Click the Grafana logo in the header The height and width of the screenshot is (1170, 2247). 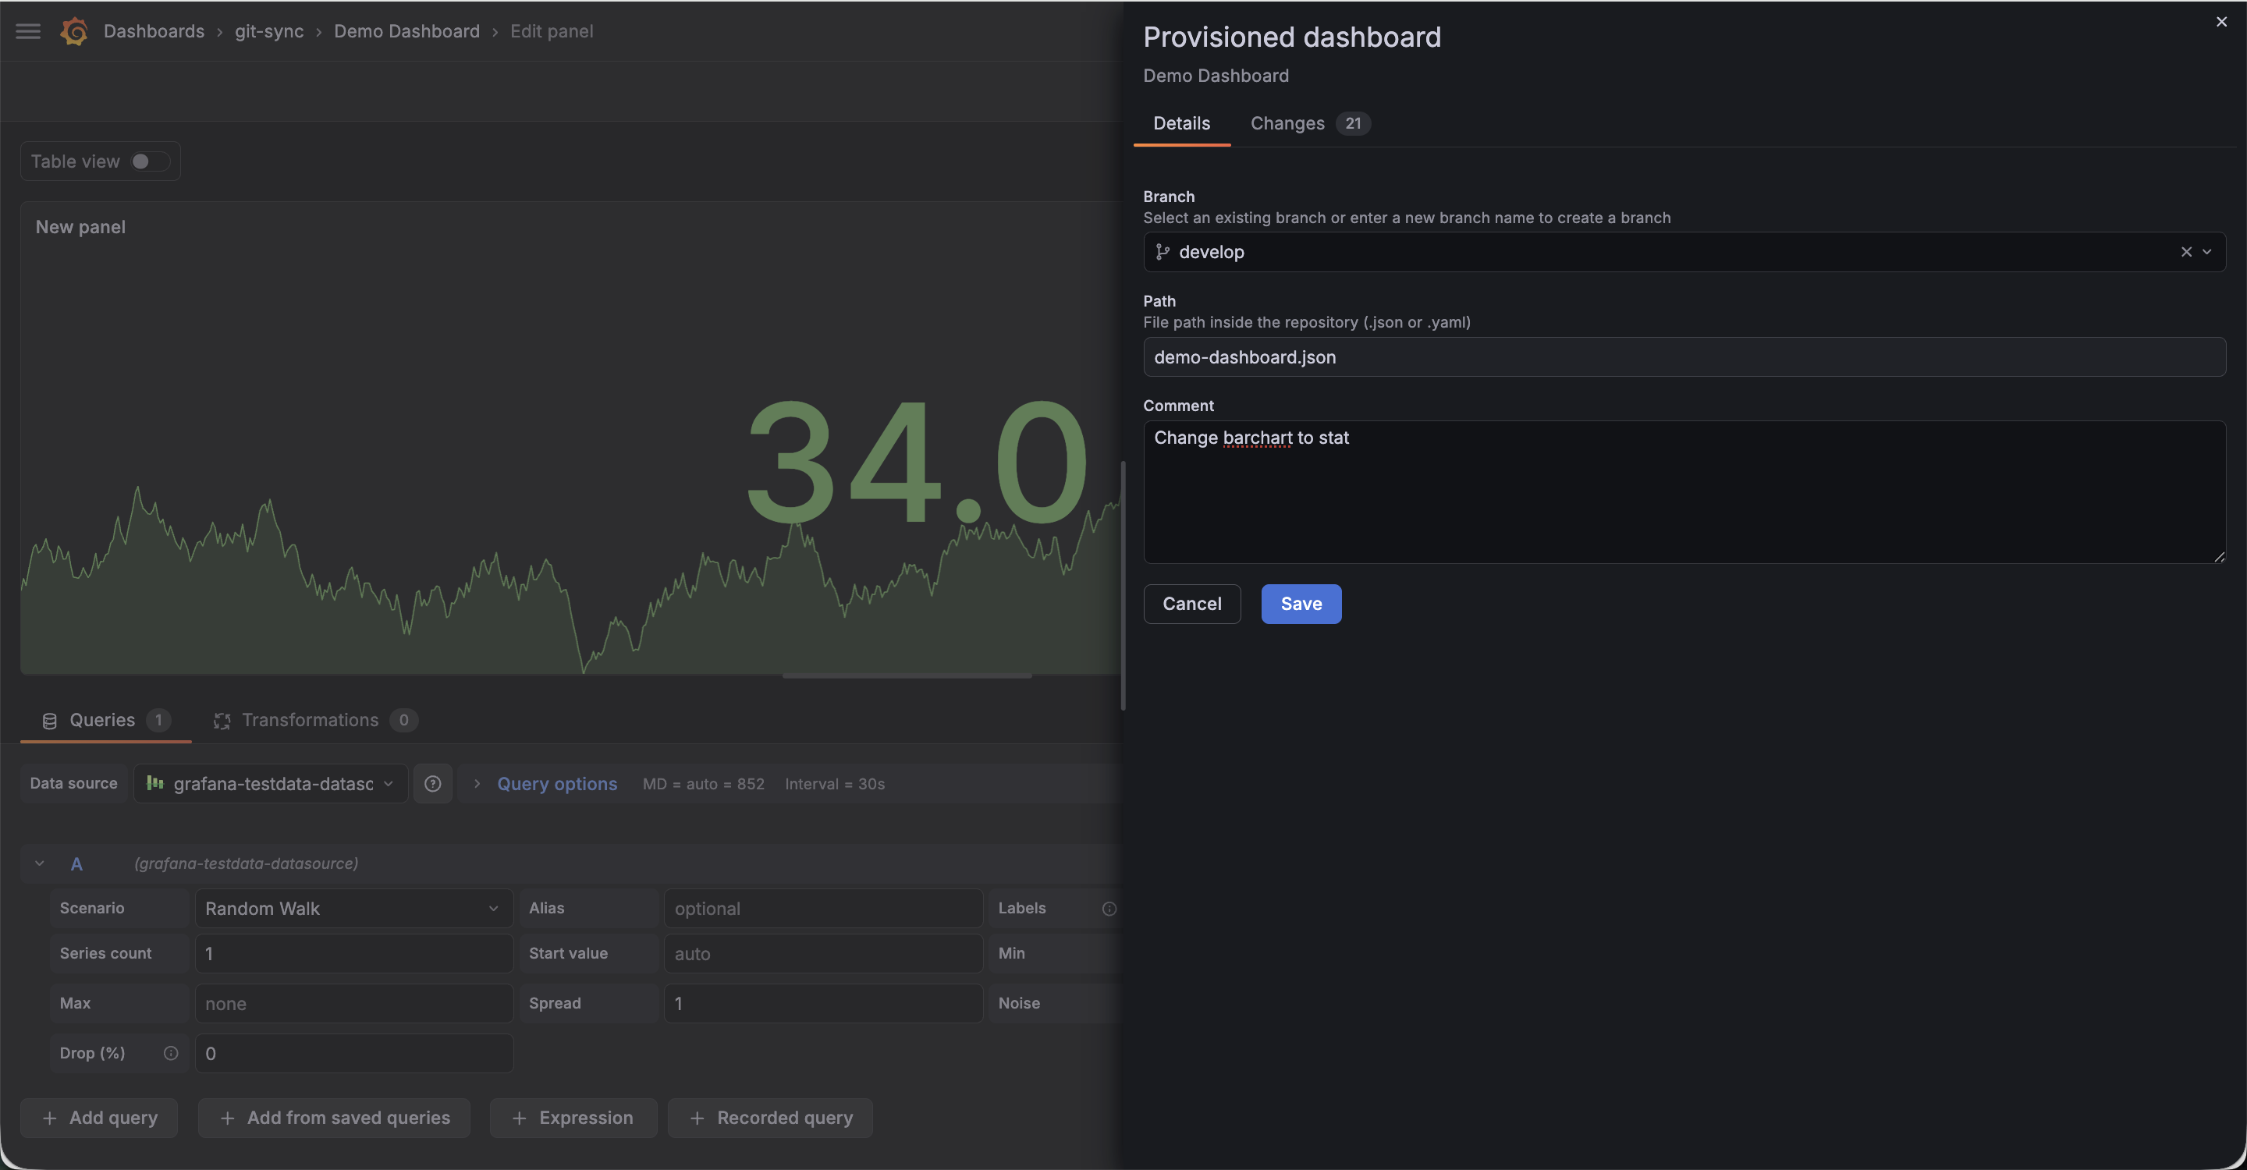(74, 30)
